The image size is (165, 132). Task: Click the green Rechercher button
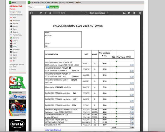pos(54,7)
